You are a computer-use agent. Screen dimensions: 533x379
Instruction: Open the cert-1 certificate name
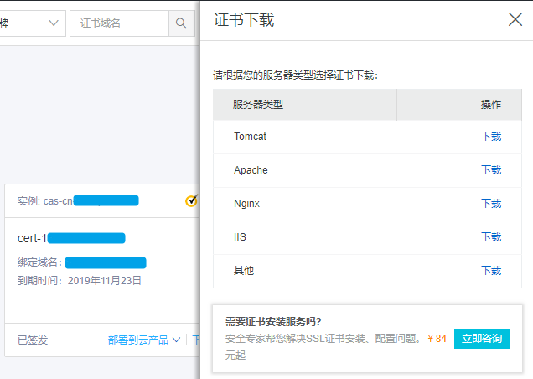click(x=70, y=238)
